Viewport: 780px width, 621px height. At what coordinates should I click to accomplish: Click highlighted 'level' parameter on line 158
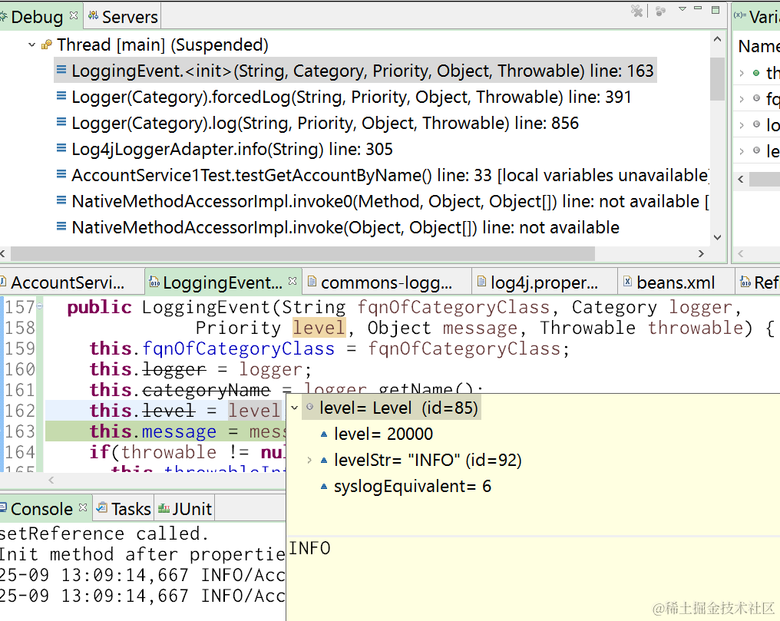(x=319, y=328)
